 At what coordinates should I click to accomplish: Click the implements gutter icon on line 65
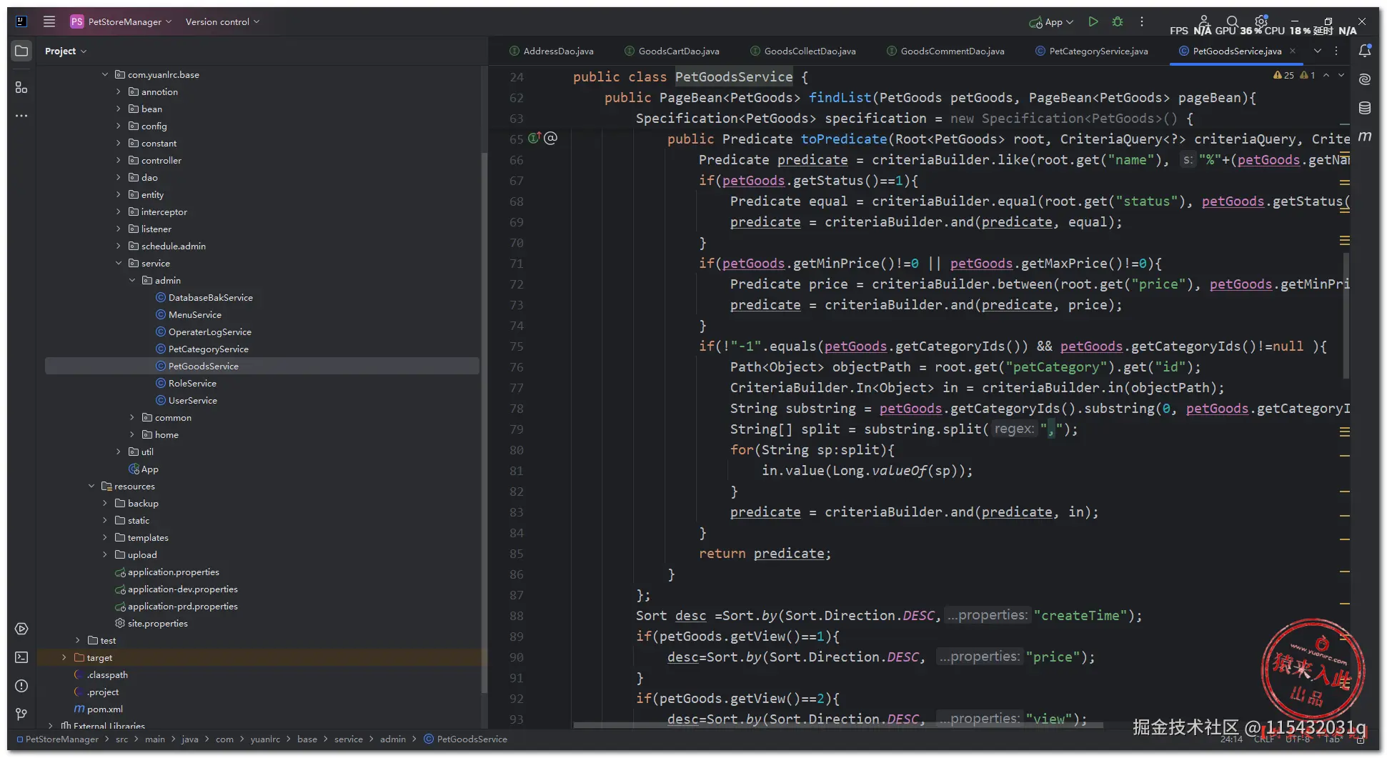tap(535, 138)
